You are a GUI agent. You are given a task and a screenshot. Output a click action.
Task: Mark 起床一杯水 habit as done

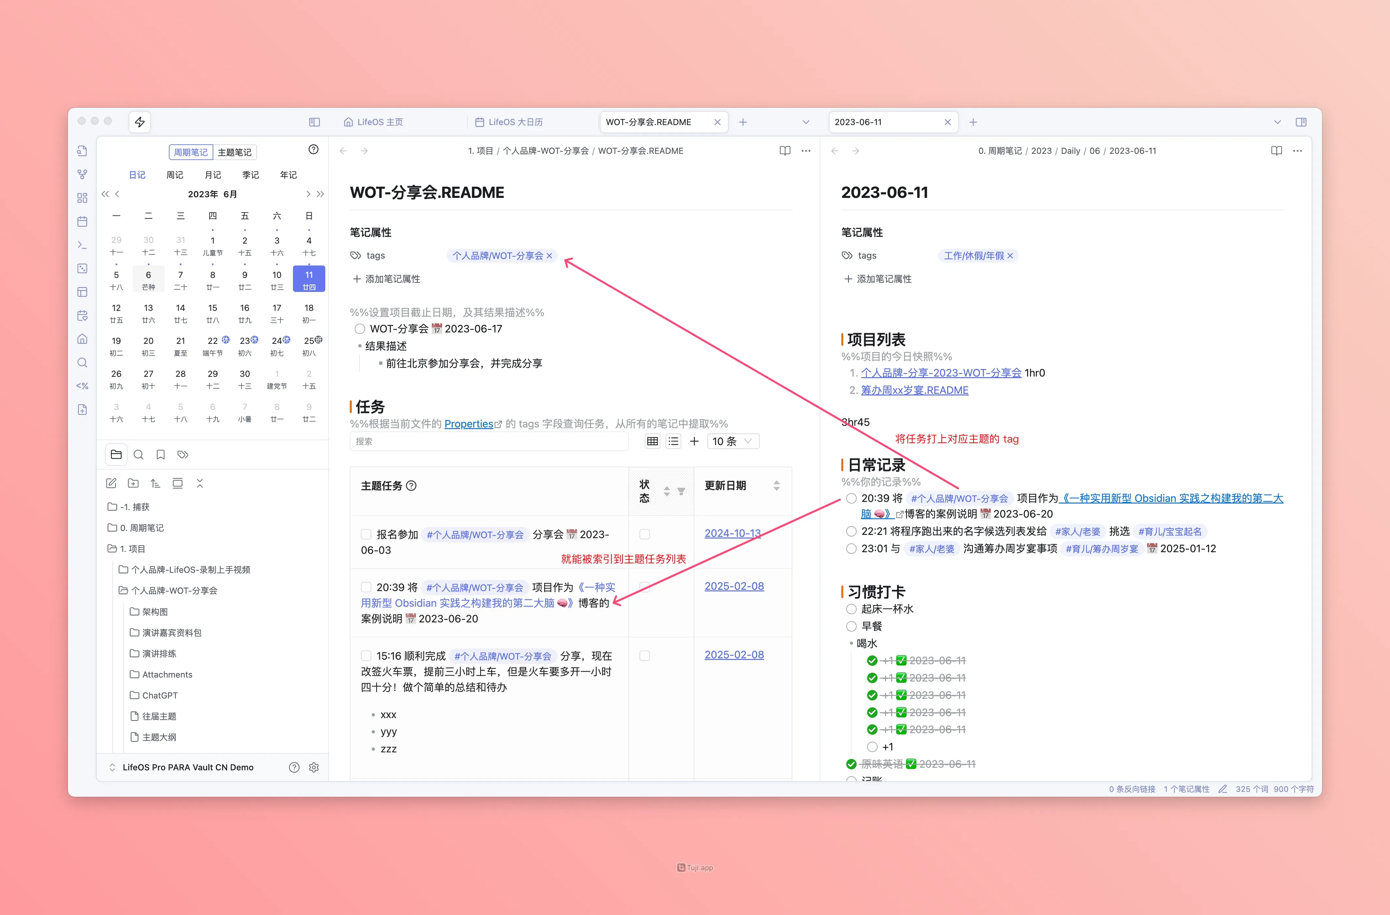(851, 609)
